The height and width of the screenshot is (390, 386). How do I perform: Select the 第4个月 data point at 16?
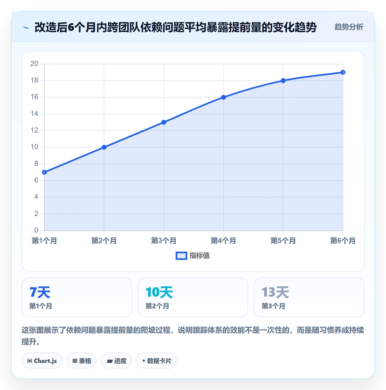pos(224,97)
